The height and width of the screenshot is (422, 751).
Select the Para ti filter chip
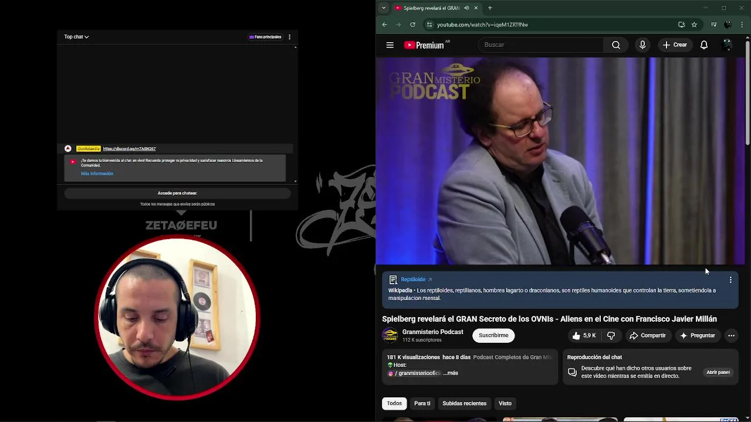point(422,403)
